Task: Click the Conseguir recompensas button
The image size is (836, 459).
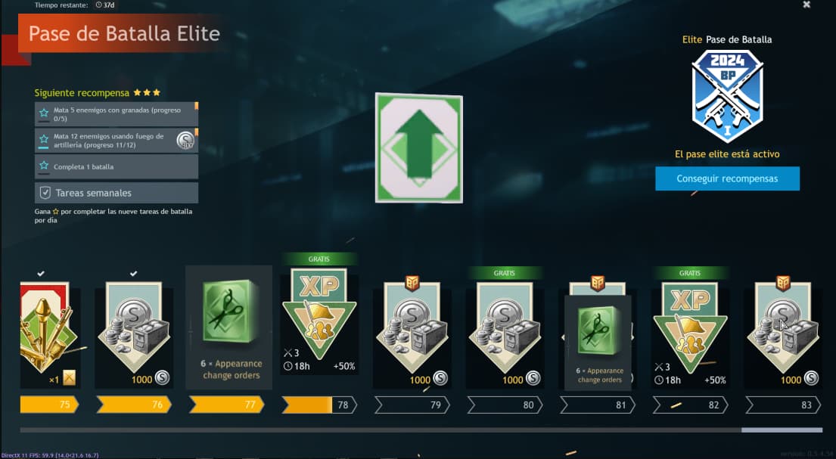Action: tap(727, 178)
